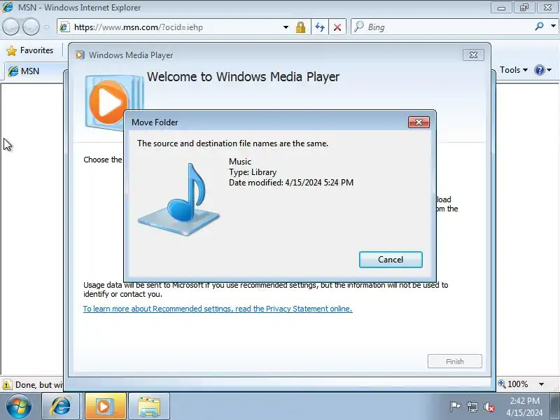
Task: Click the Media Player title bar icon
Action: (80, 55)
